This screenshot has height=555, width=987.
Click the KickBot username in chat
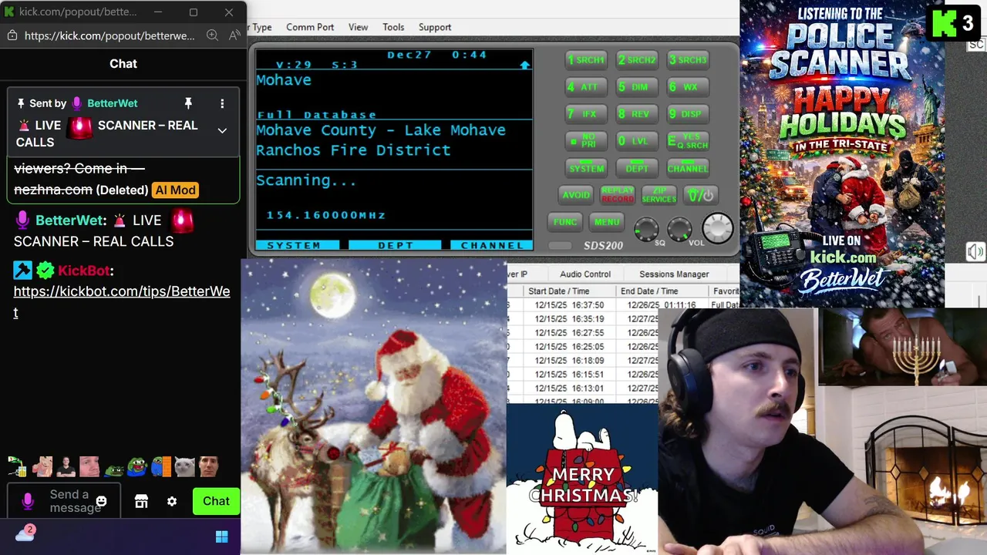pos(83,271)
